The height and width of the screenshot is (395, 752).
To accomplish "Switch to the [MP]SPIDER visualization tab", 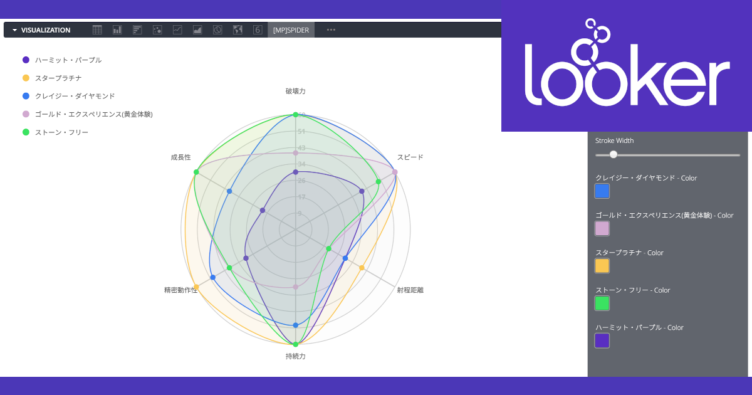I will 291,30.
